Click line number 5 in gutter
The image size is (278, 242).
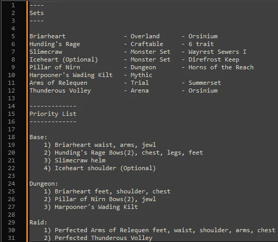(13, 36)
